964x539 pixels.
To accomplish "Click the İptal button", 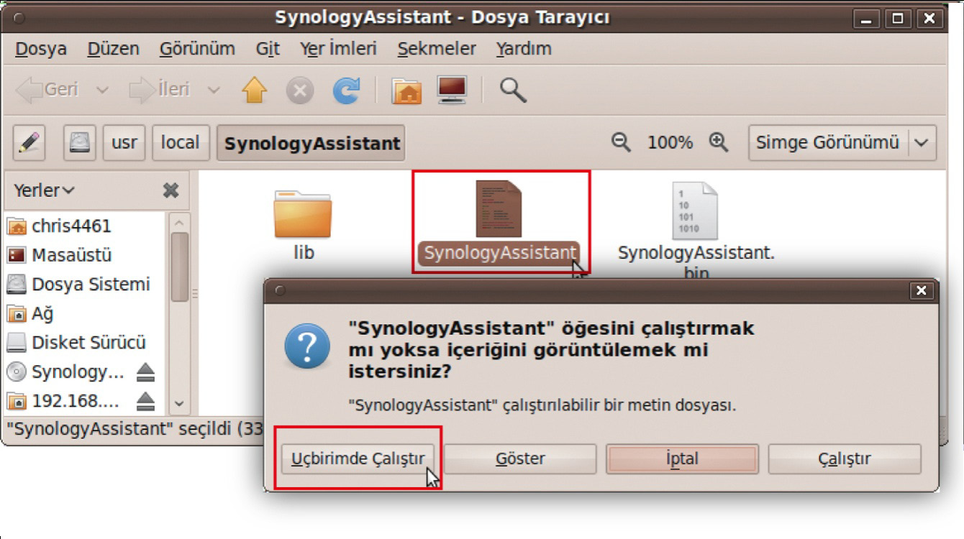I will pos(682,459).
